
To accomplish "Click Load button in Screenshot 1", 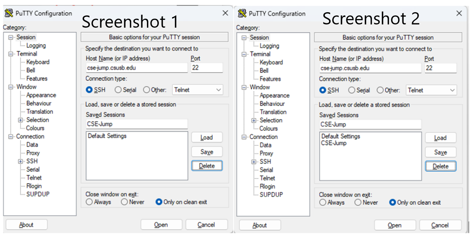I will [207, 138].
